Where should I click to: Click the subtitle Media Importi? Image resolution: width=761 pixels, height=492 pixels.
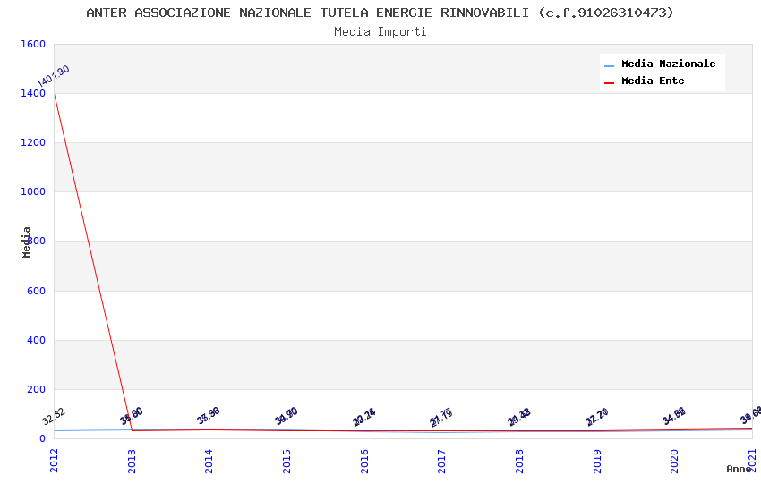coord(380,32)
